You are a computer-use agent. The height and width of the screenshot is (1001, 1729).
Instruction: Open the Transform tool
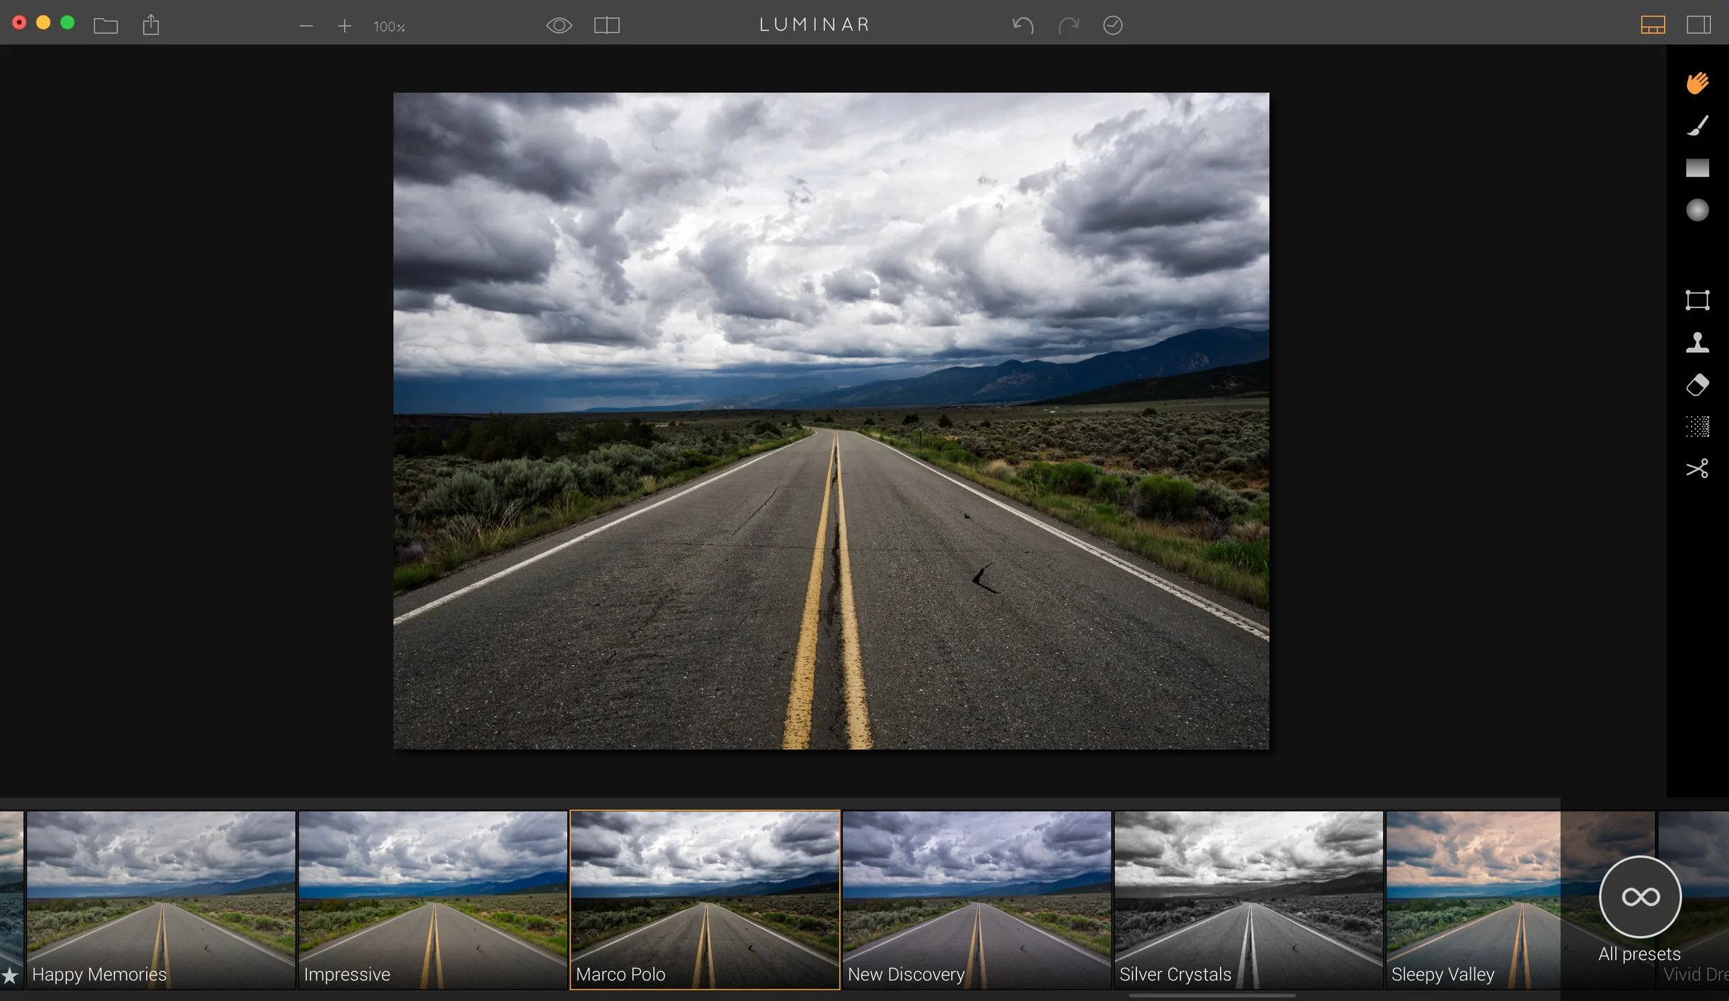(x=1697, y=300)
